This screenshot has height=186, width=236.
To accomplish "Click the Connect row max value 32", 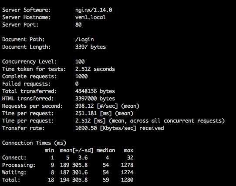I will (130, 158).
